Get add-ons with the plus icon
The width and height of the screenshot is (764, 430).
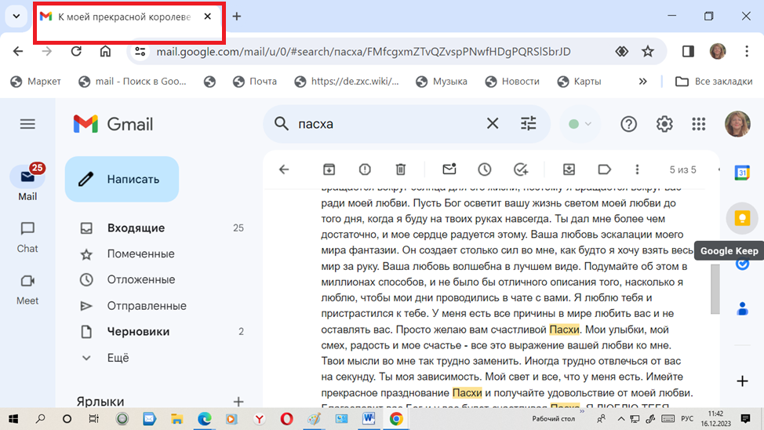point(742,381)
